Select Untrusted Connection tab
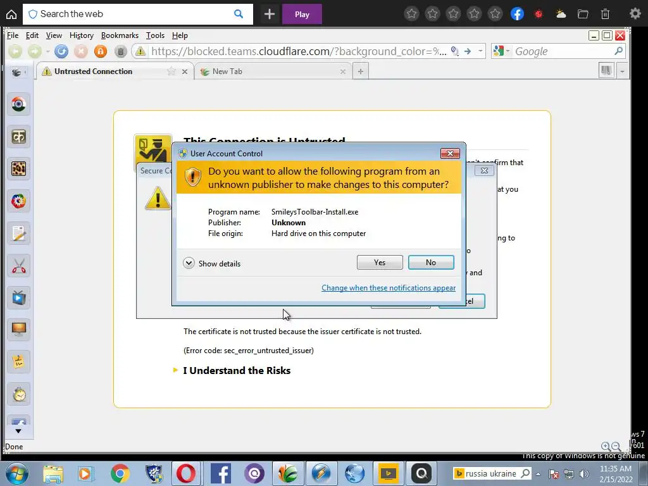648x486 pixels. click(115, 72)
